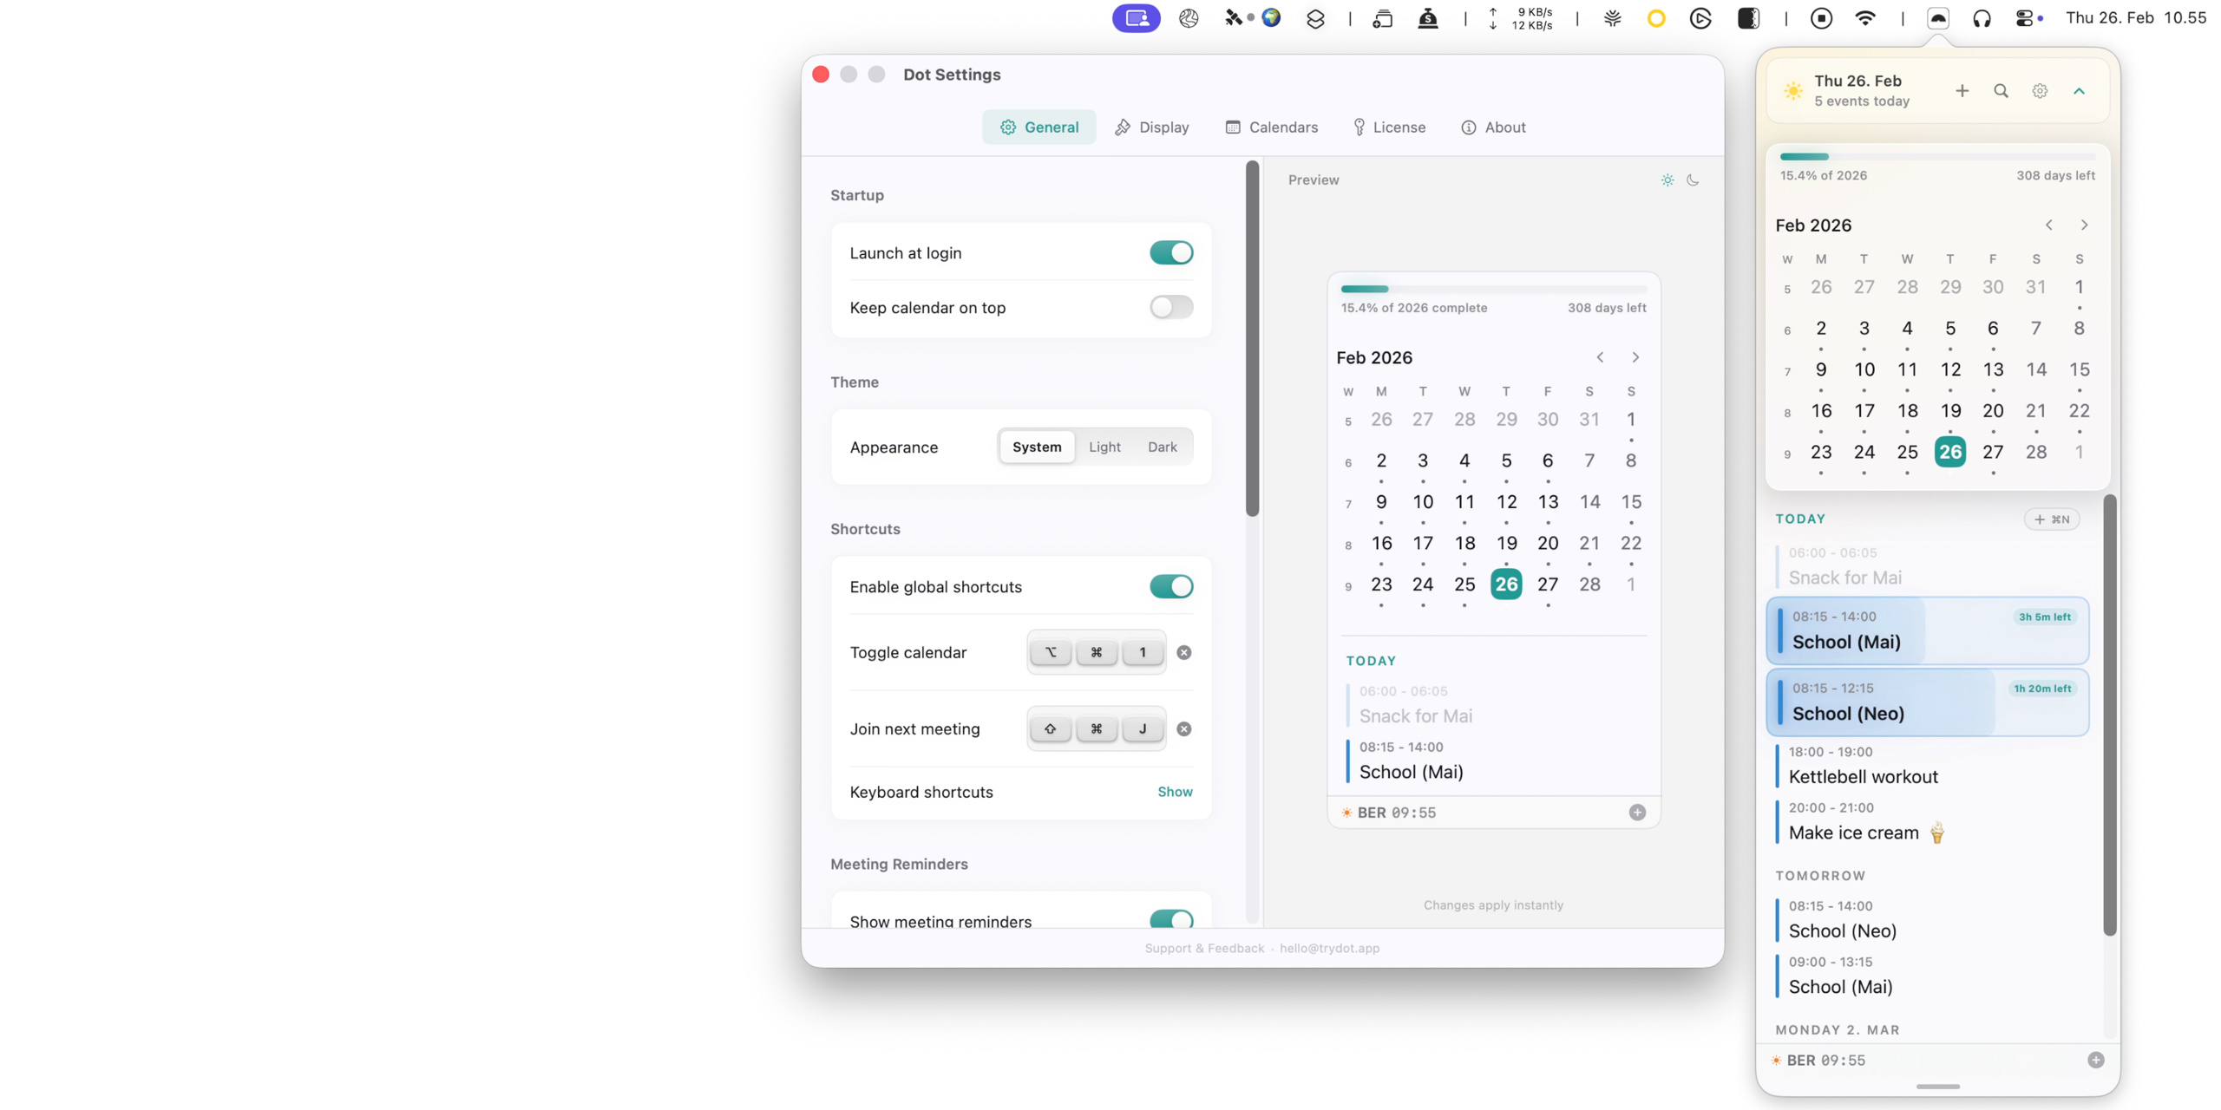Clear the Join next meeting shortcut
This screenshot has height=1110, width=2221.
coord(1183,728)
